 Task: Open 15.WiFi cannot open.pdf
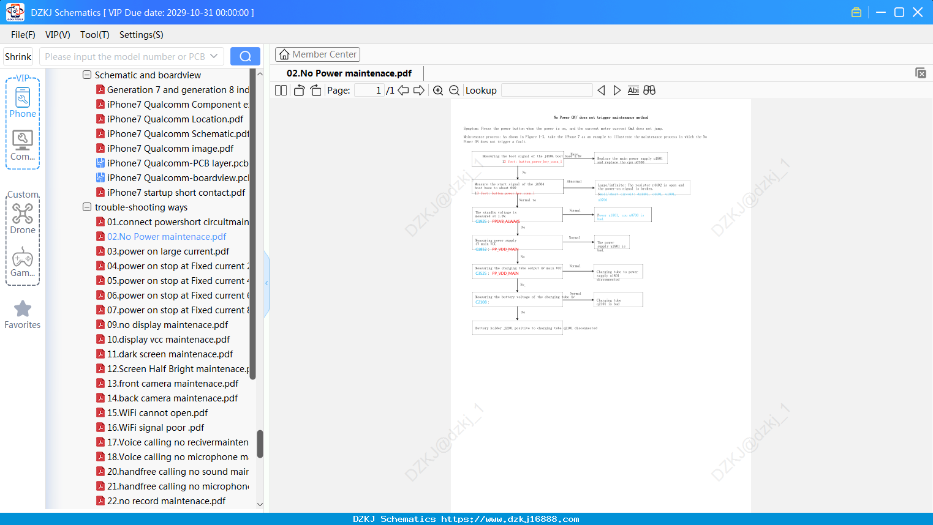(157, 413)
